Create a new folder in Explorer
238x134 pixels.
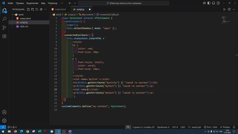pyautogui.click(x=32, y=9)
